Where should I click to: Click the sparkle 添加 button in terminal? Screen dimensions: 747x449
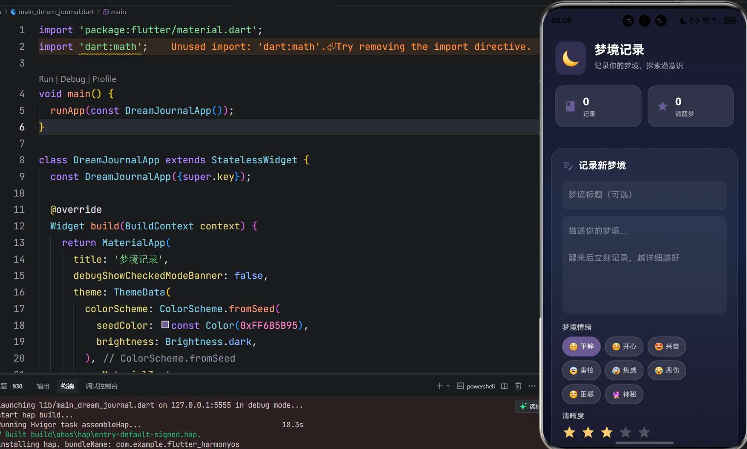[x=528, y=406]
